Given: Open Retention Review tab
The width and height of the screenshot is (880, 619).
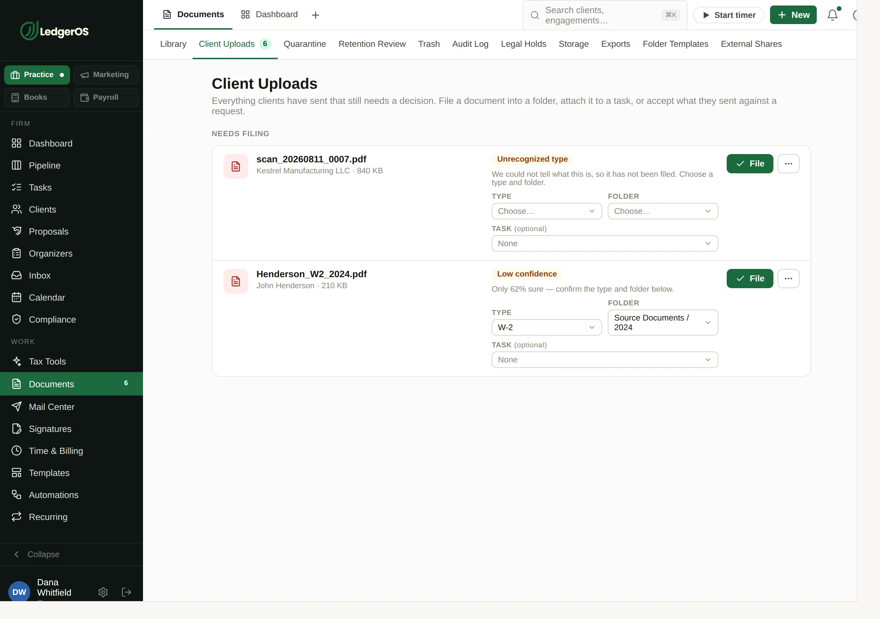Looking at the screenshot, I should pos(372,44).
